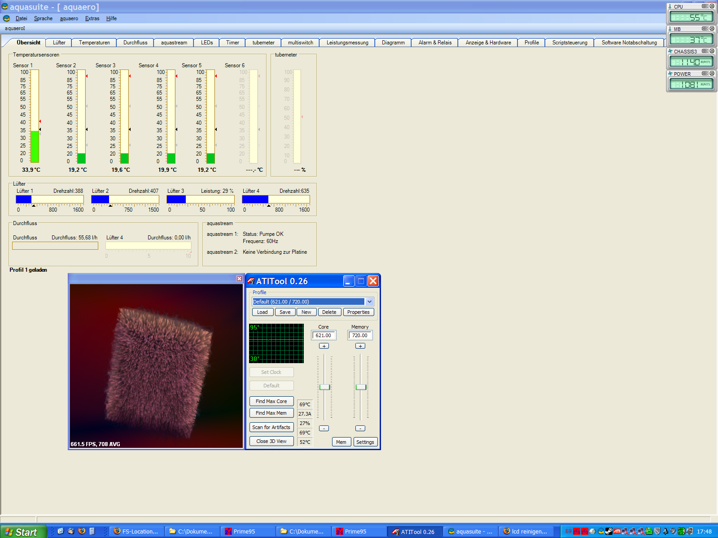Click the aquasuite tray icon
Image resolution: width=718 pixels, height=538 pixels.
click(x=601, y=531)
